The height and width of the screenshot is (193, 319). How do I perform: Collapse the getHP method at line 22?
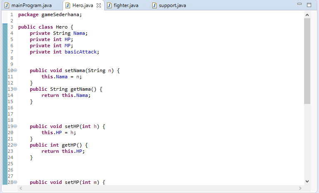[15, 145]
